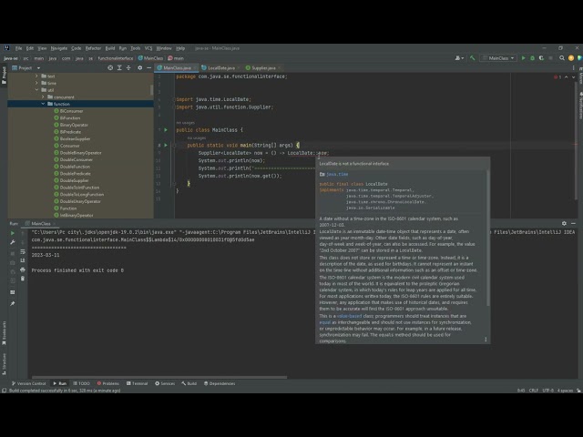Open the VCS menu
Screen dimensions: 583x437
click(148, 48)
